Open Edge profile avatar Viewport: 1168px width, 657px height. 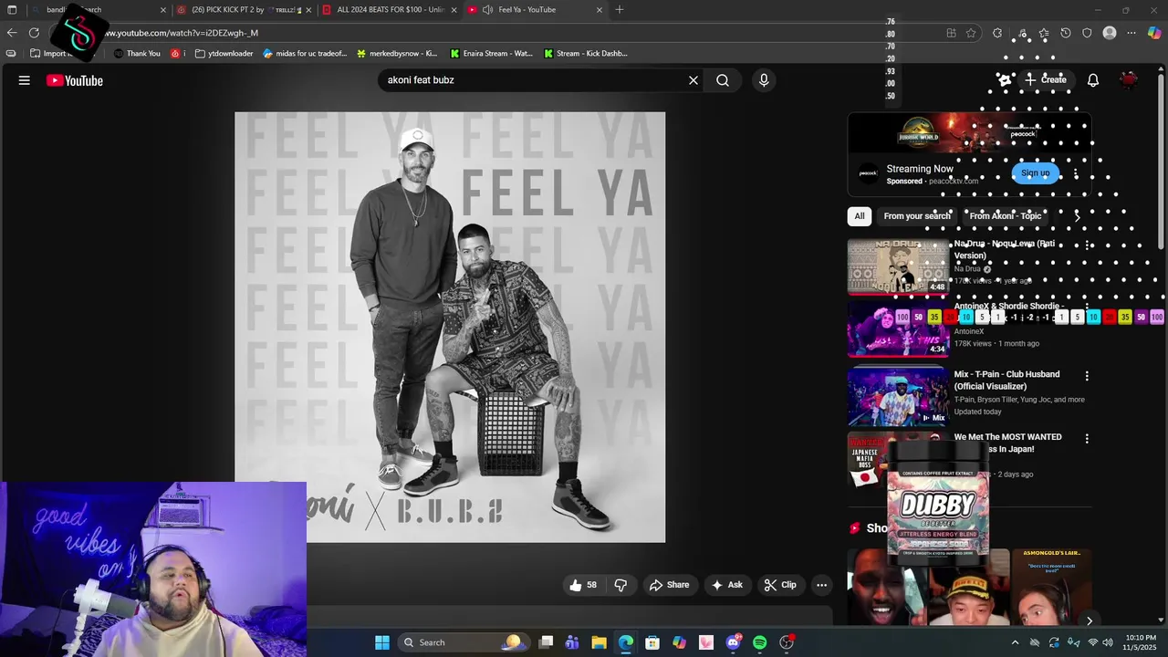click(x=1110, y=33)
